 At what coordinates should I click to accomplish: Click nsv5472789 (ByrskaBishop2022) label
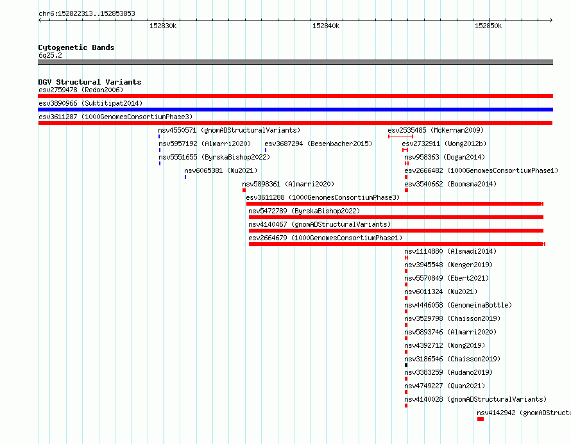tap(304, 211)
